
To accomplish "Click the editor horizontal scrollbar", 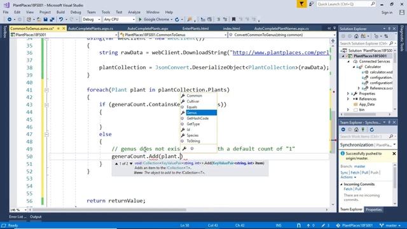I will [109, 210].
